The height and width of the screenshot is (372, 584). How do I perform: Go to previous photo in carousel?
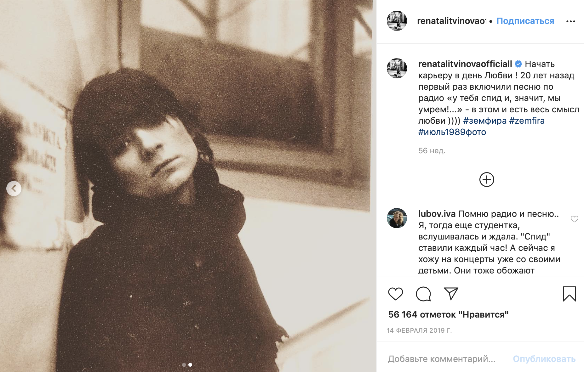point(14,189)
